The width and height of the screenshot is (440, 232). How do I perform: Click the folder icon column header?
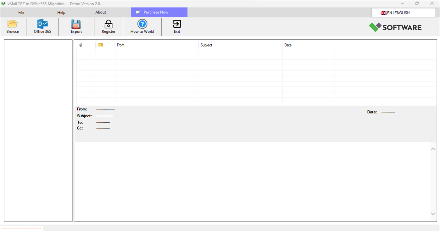(x=100, y=45)
